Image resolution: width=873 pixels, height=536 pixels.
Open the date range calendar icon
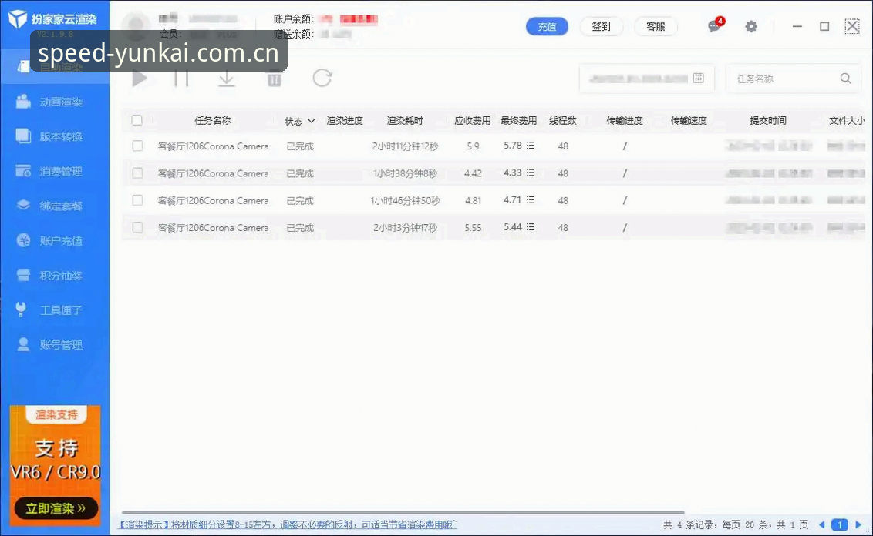698,79
